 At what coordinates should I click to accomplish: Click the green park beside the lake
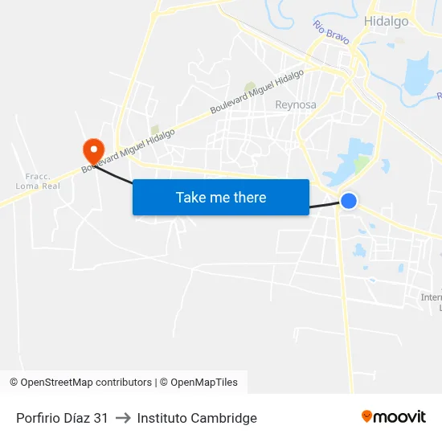coord(362,165)
